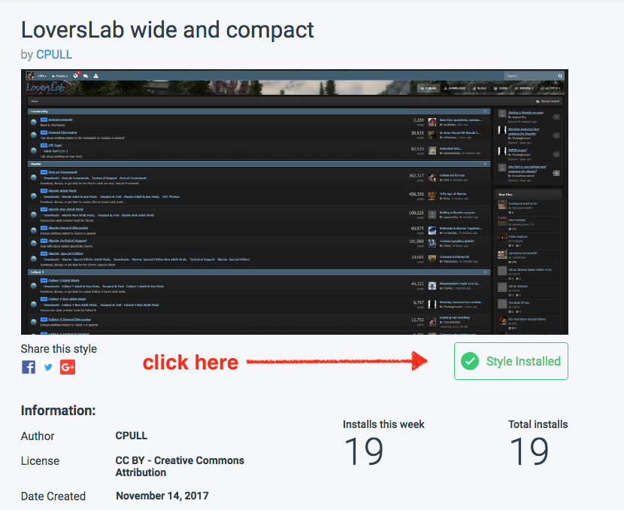Image resolution: width=624 pixels, height=510 pixels.
Task: Share this style on Facebook
Action: [29, 367]
